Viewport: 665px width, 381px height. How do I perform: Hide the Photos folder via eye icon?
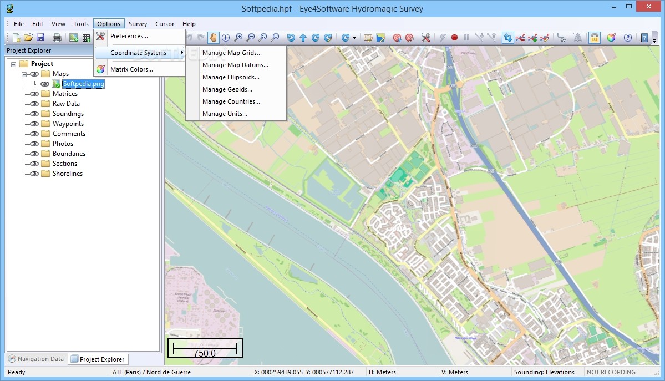click(x=34, y=144)
